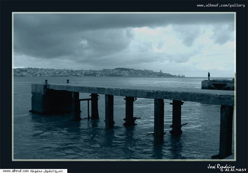Click the domed building on the distant hill
The height and width of the screenshot is (173, 248).
pos(161,72)
